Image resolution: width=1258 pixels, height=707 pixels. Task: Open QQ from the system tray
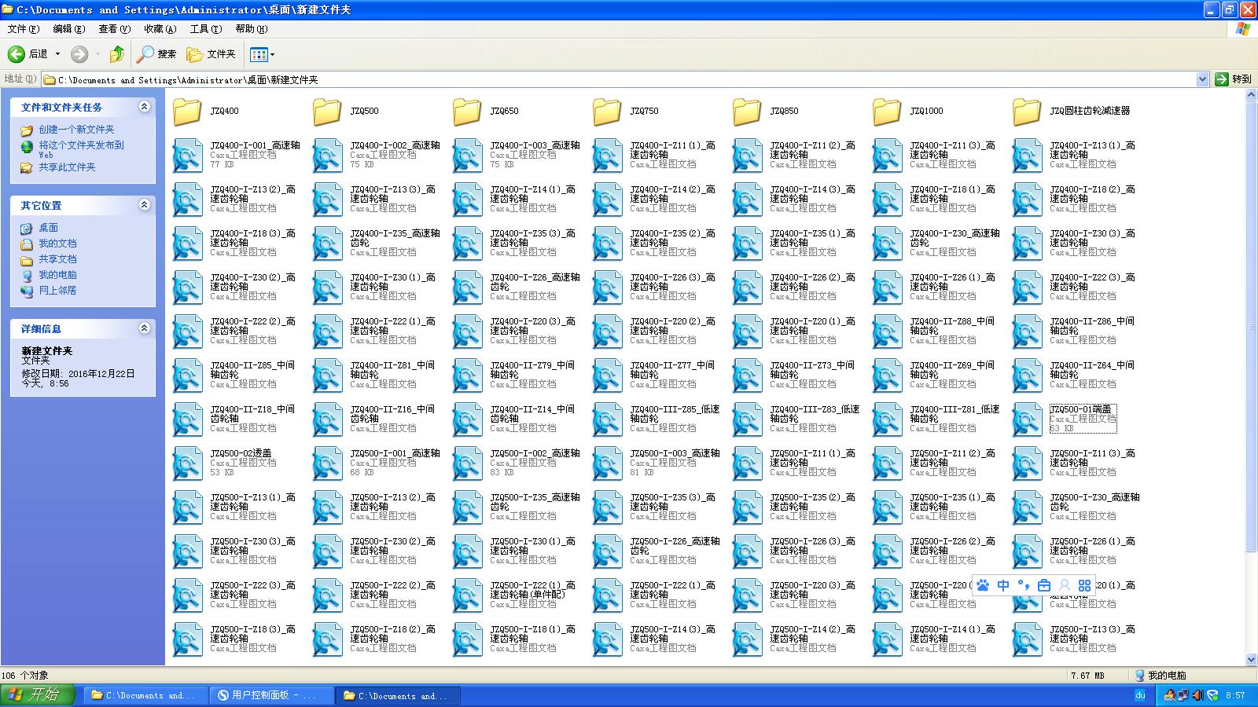coord(1170,695)
